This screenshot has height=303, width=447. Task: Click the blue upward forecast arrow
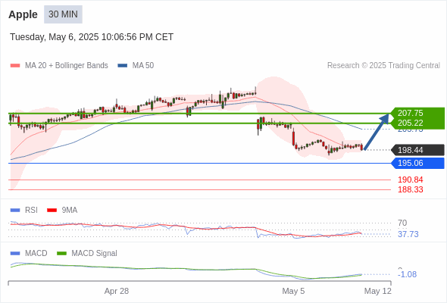tap(377, 132)
